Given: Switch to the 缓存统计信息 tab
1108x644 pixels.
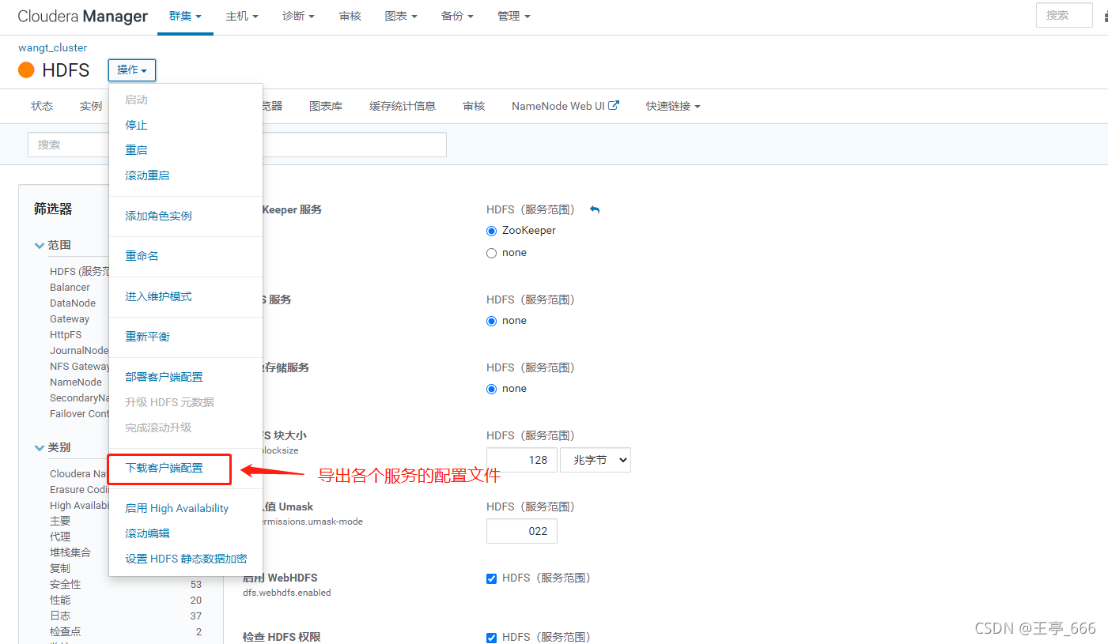Looking at the screenshot, I should [x=403, y=105].
